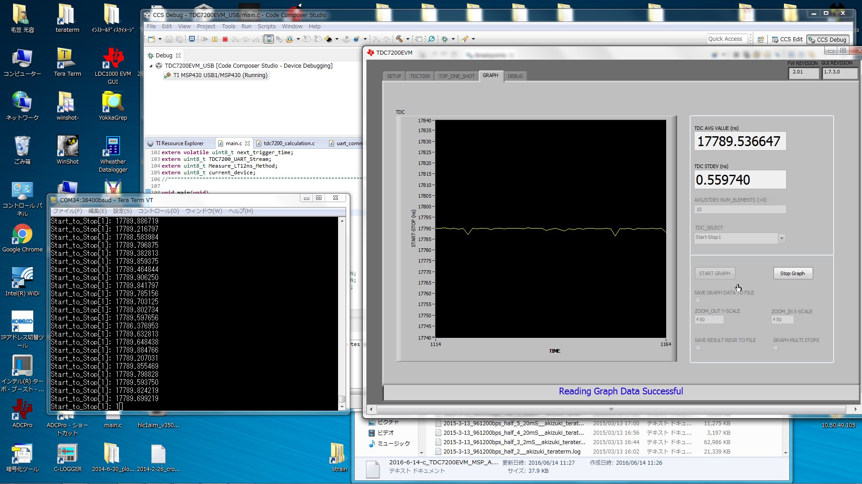862x484 pixels.
Task: Click the Open Perspective icon near Quick Access
Action: (x=761, y=39)
